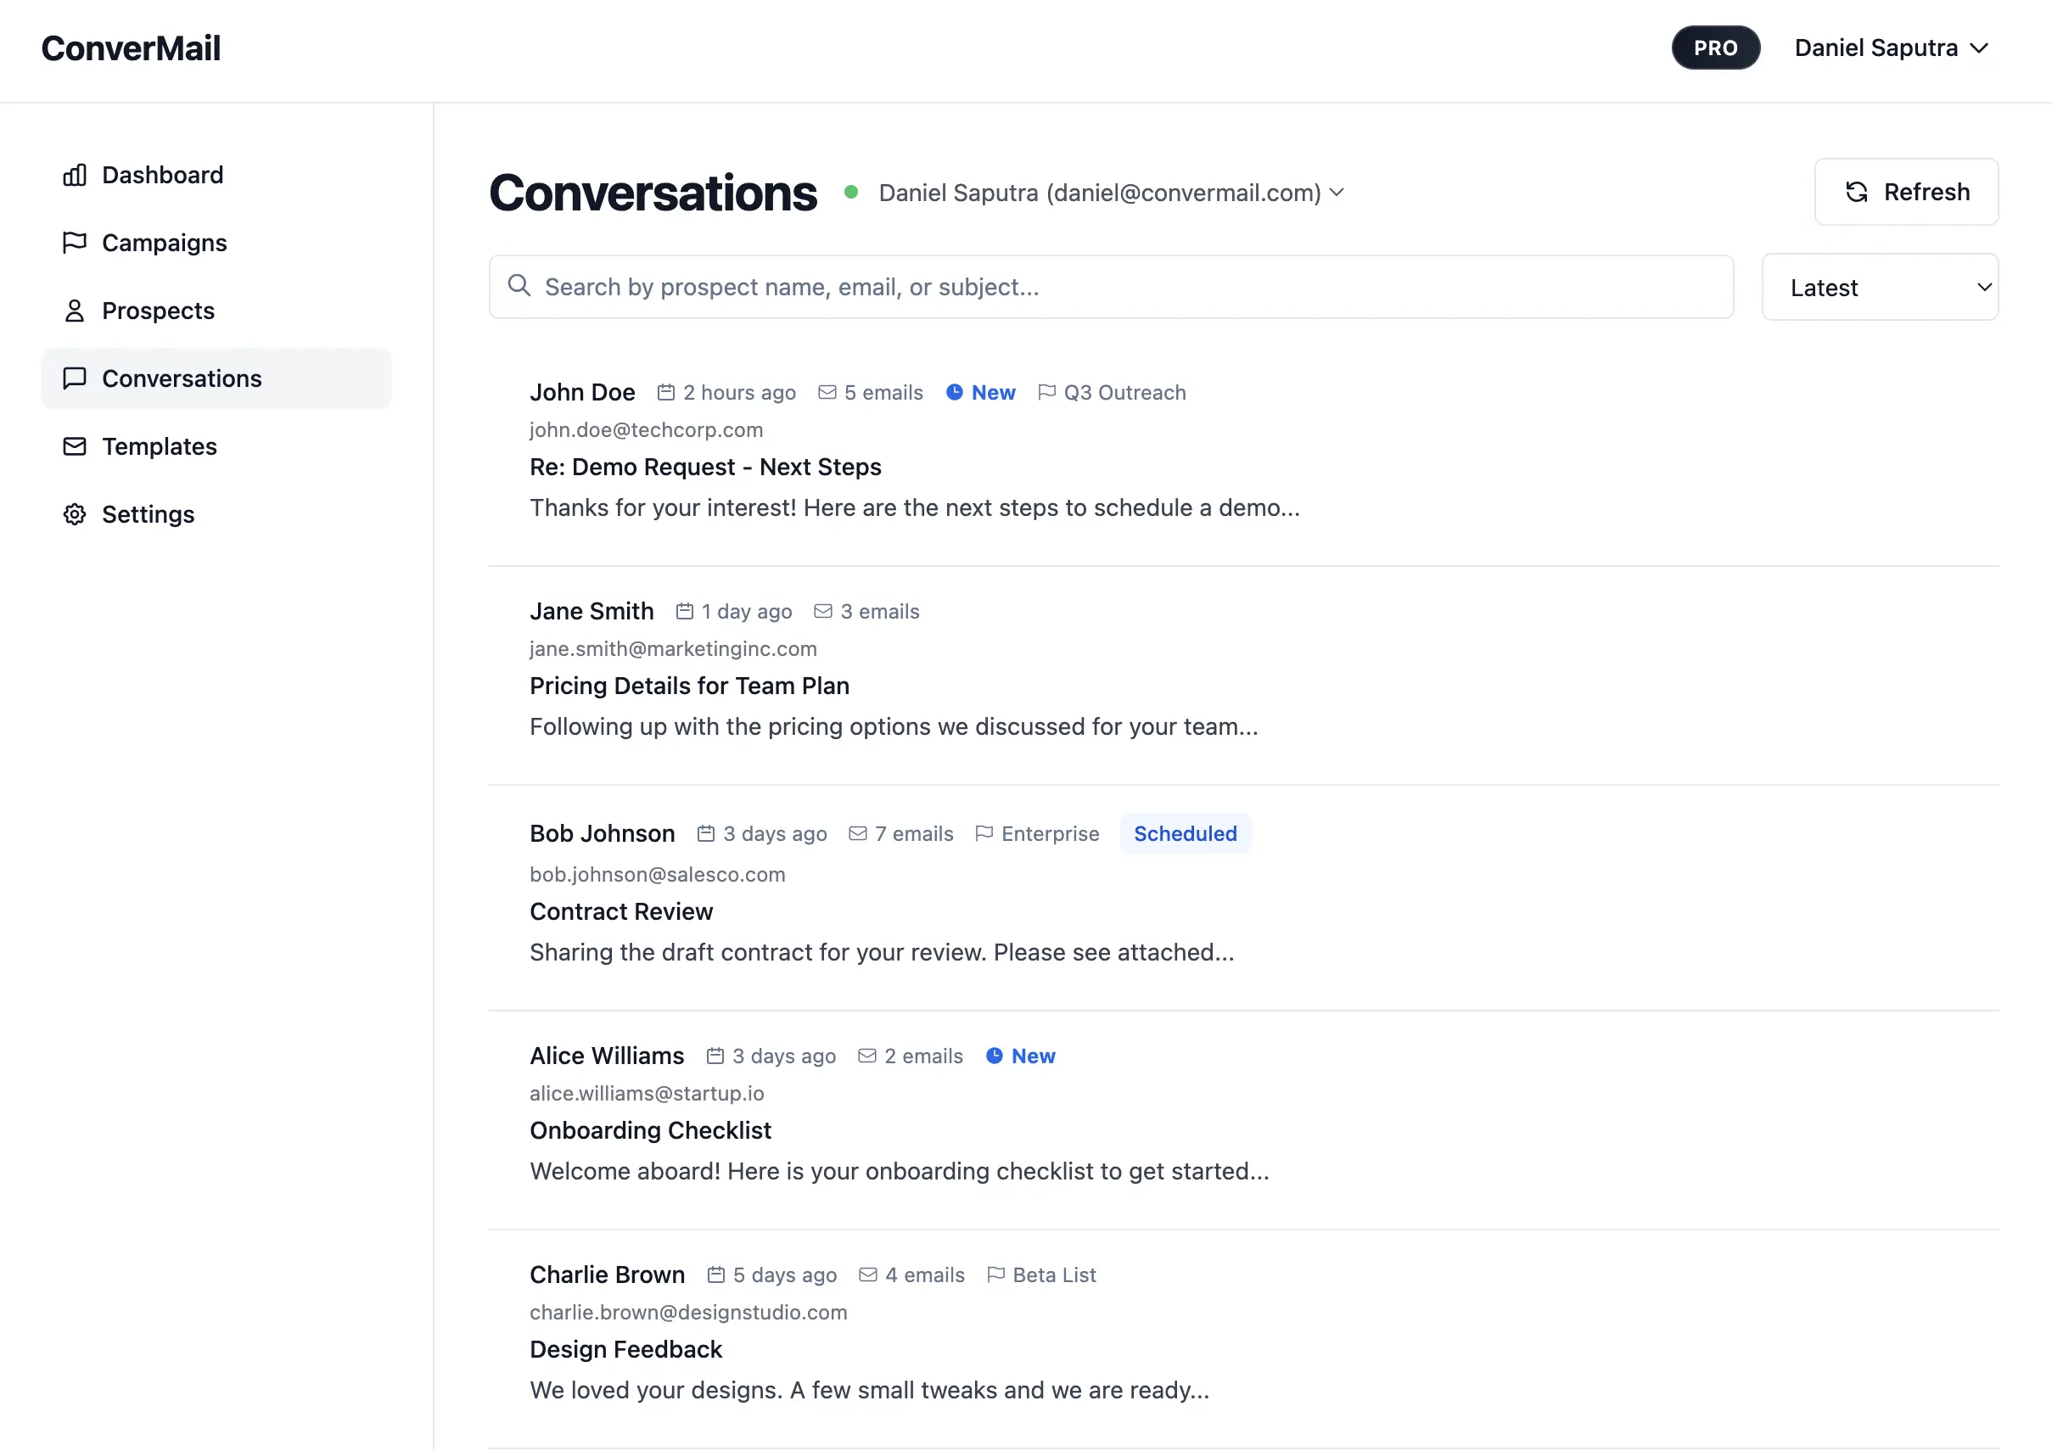2052x1451 pixels.
Task: Click the refresh arrows icon
Action: point(1856,192)
